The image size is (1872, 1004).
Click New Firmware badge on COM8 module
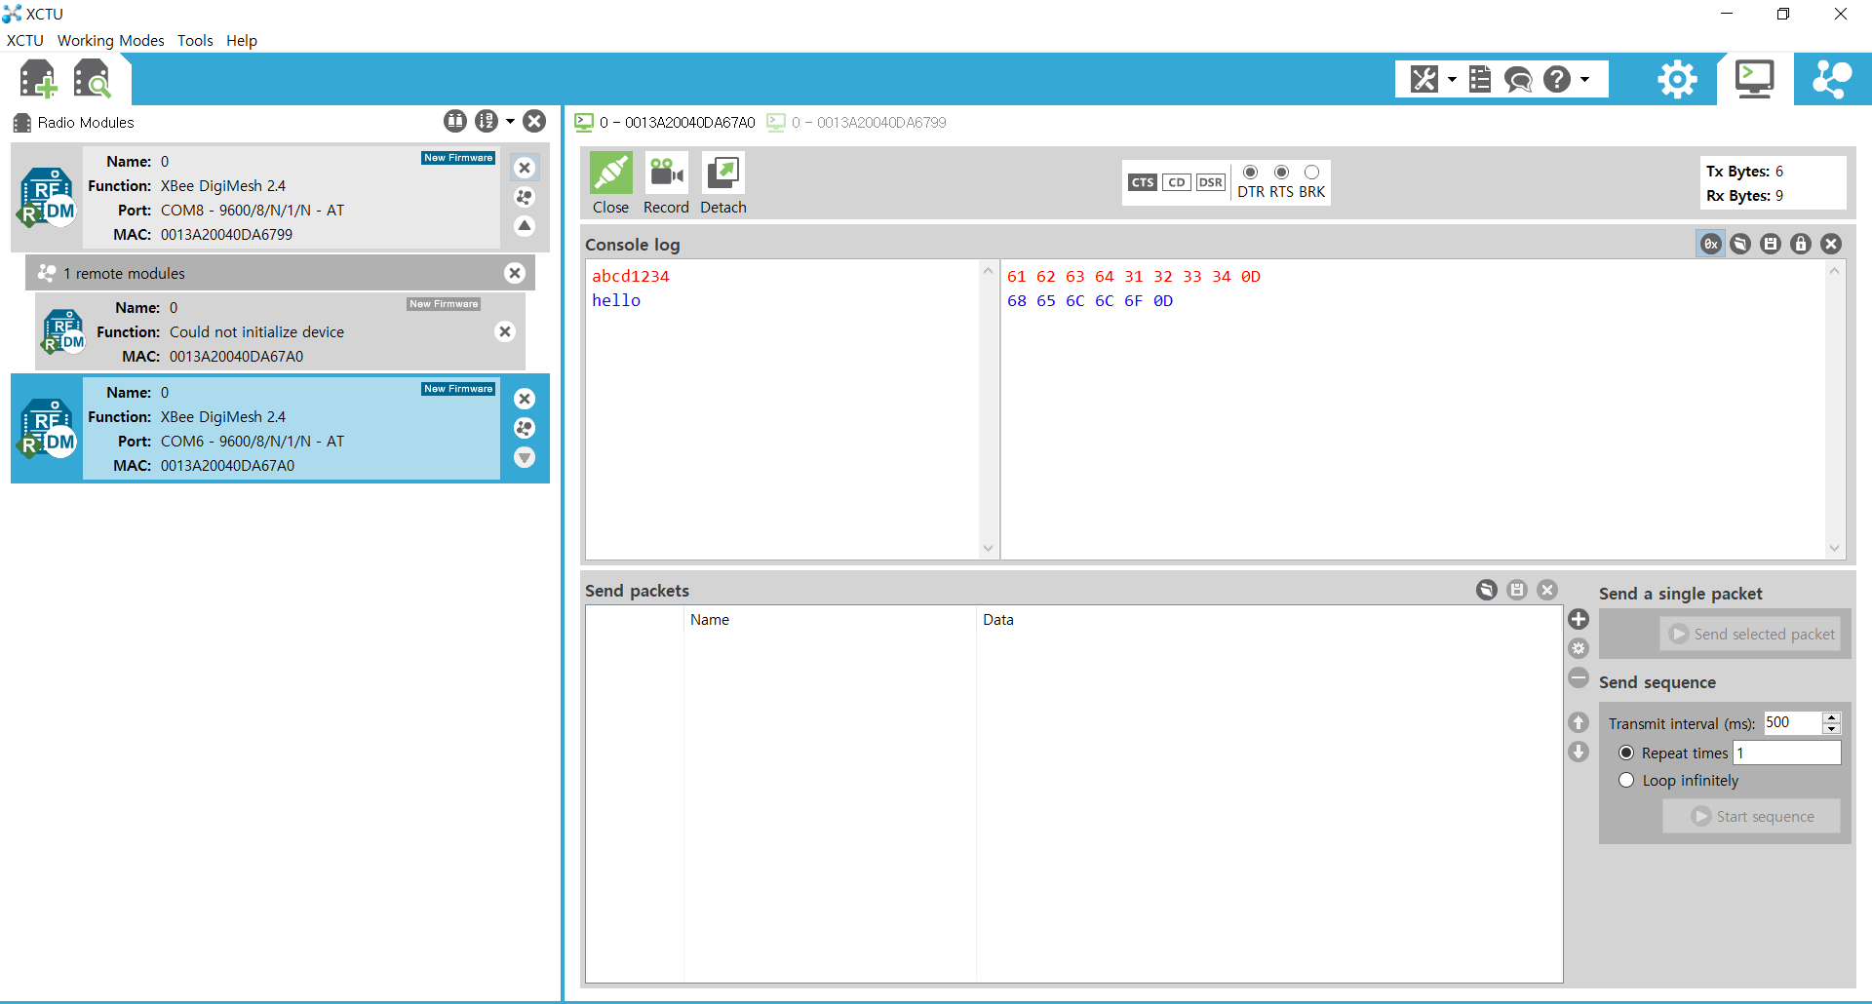[458, 158]
